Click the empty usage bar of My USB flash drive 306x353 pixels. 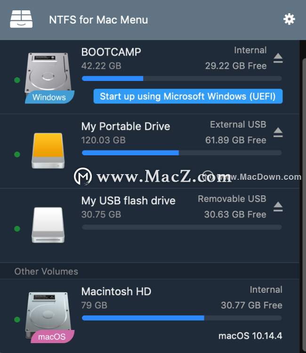click(182, 227)
